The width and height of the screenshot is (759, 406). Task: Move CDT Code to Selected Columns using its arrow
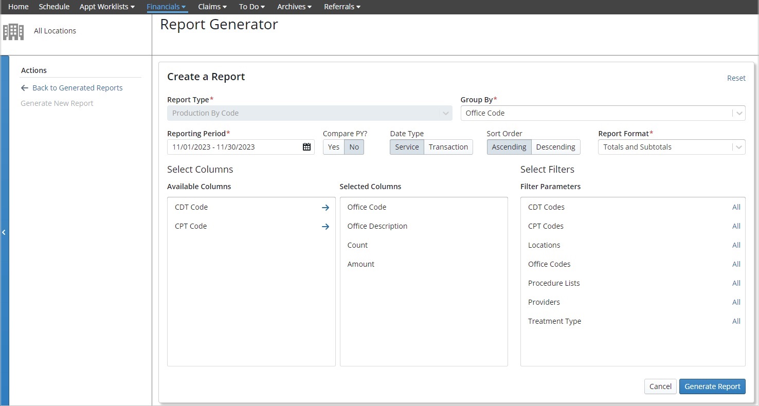326,207
